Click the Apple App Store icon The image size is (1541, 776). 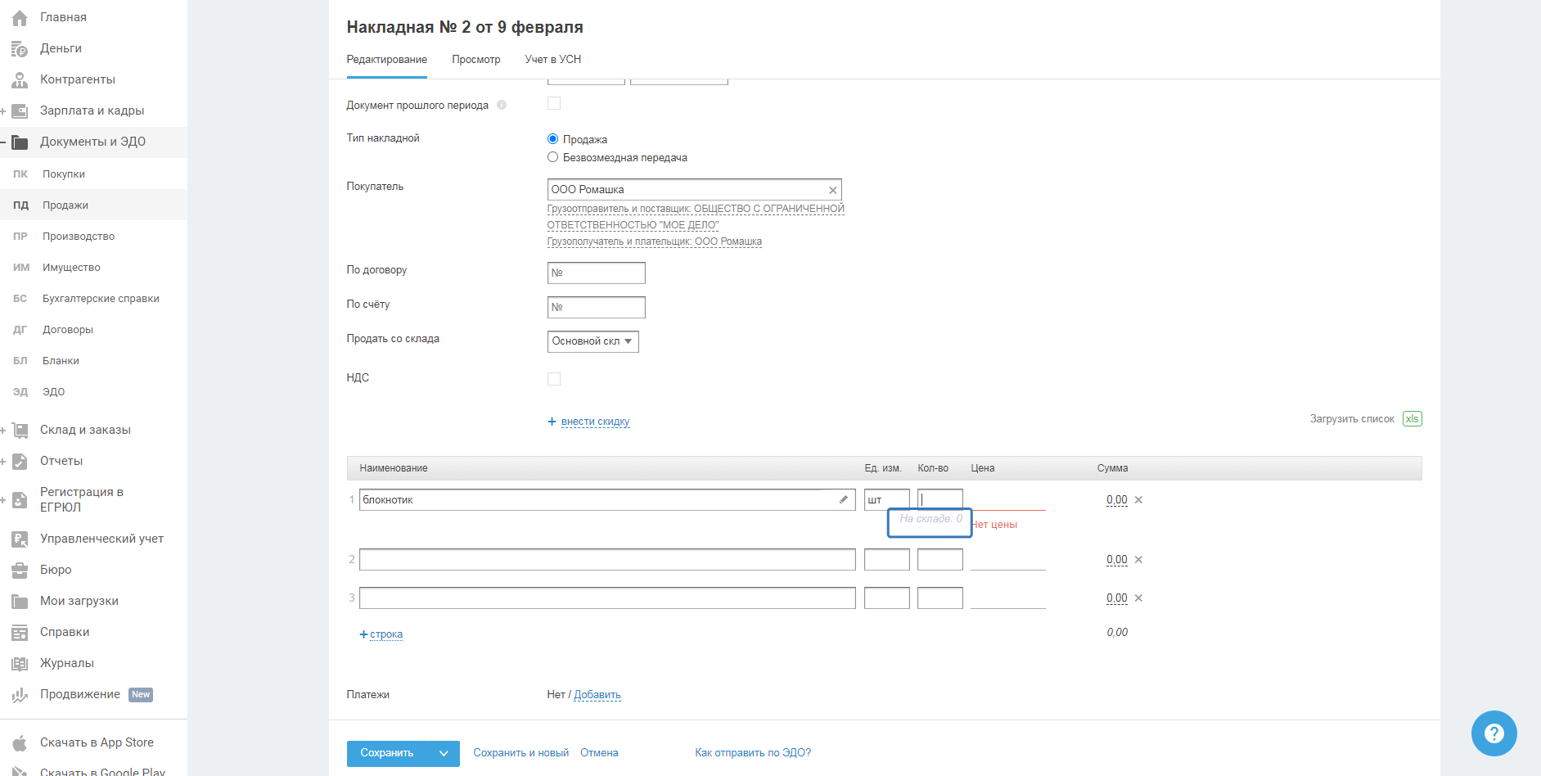point(20,742)
